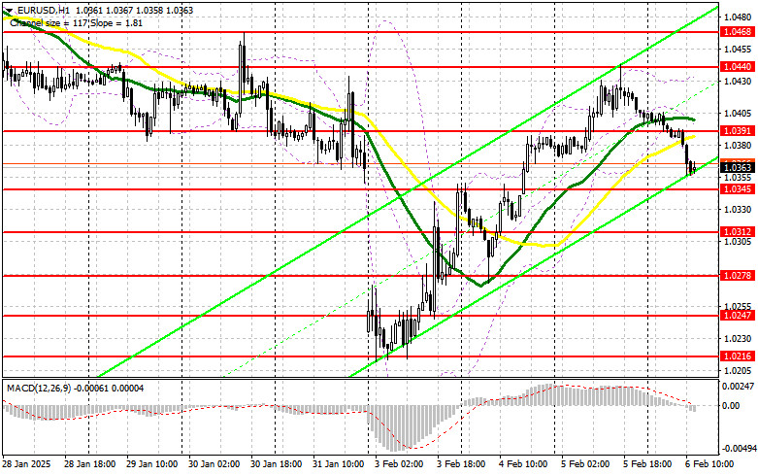This screenshot has width=758, height=475.
Task: Click the 1.0345 red price level label
Action: pyautogui.click(x=738, y=189)
